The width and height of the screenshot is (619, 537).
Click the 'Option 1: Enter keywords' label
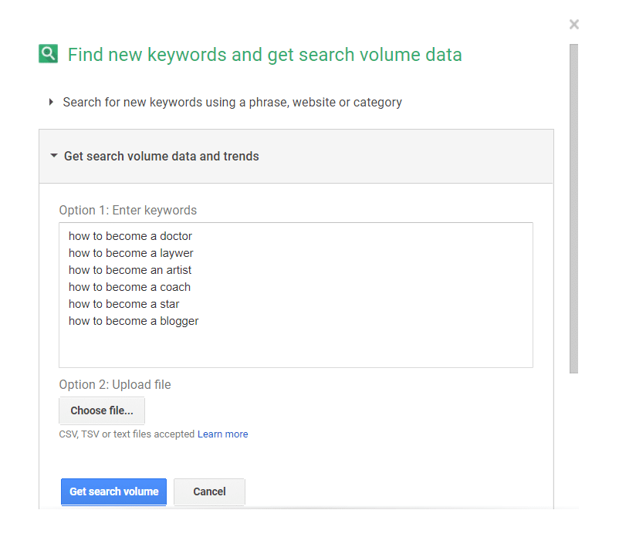(x=128, y=210)
